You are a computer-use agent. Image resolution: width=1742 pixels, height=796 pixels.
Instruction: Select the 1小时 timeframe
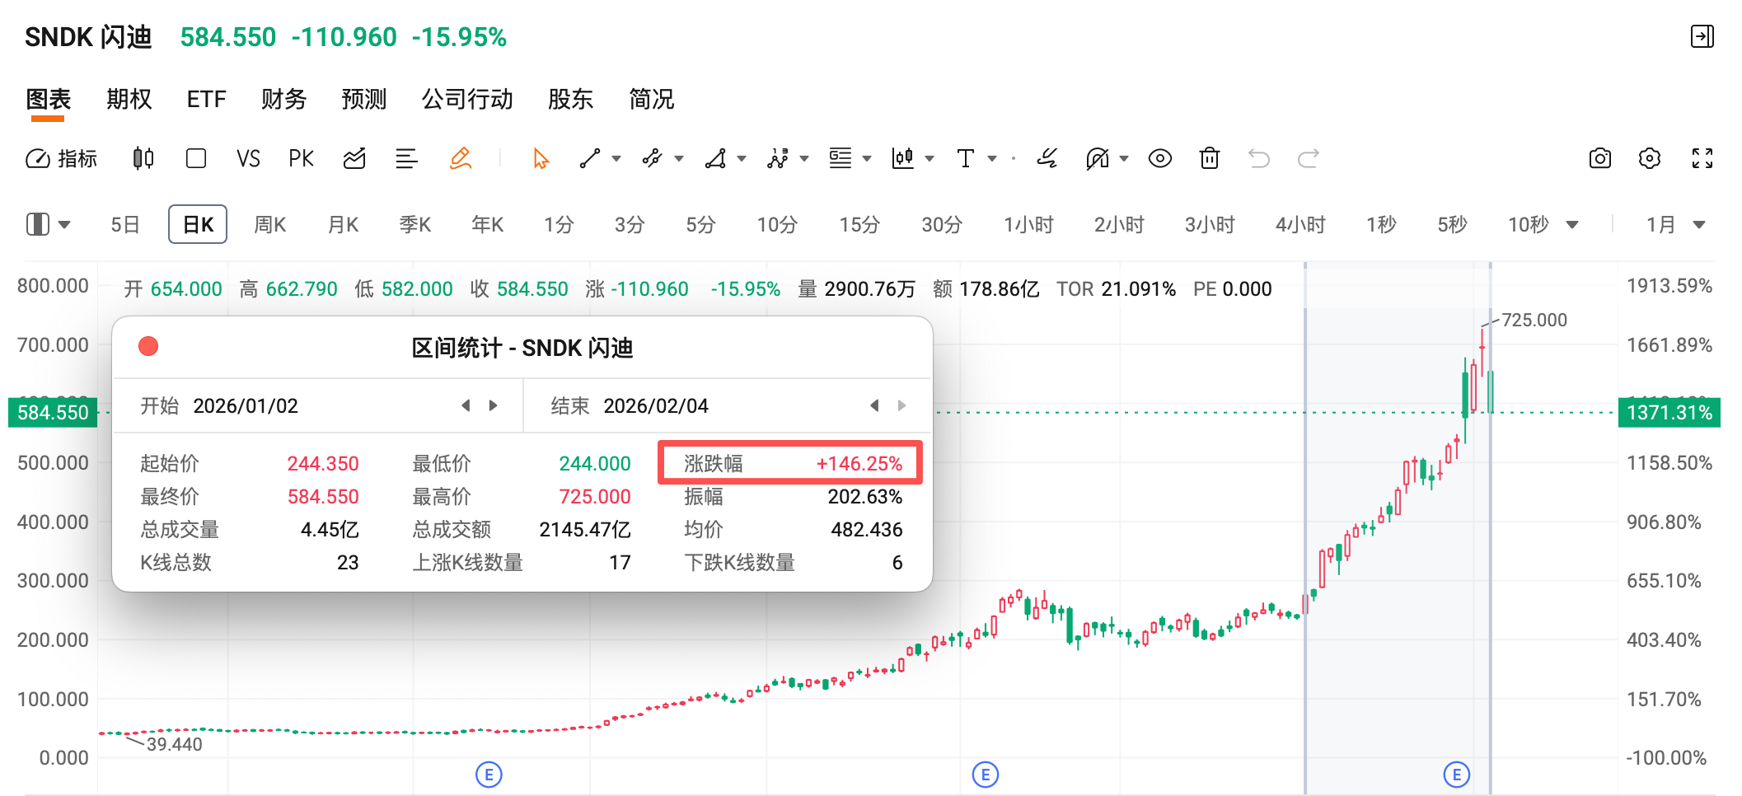click(1028, 224)
